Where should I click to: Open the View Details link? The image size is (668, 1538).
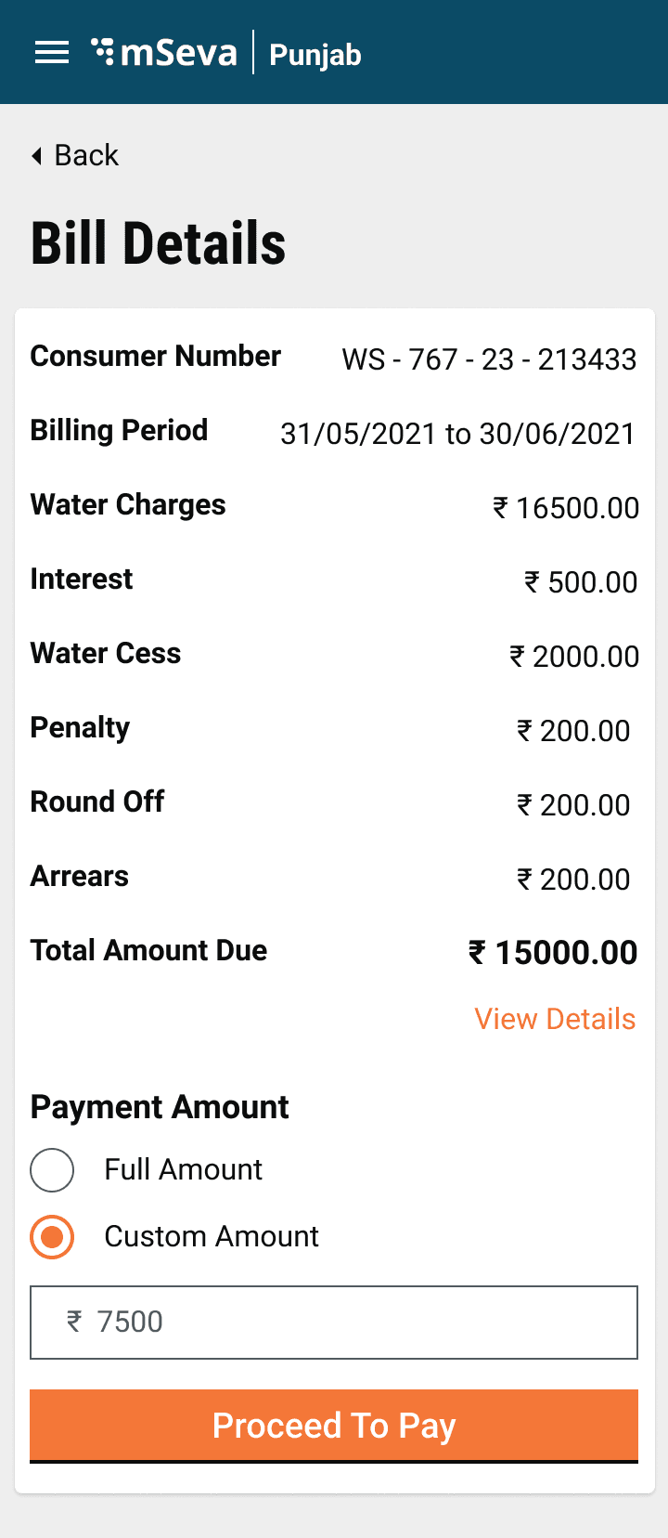point(555,1020)
